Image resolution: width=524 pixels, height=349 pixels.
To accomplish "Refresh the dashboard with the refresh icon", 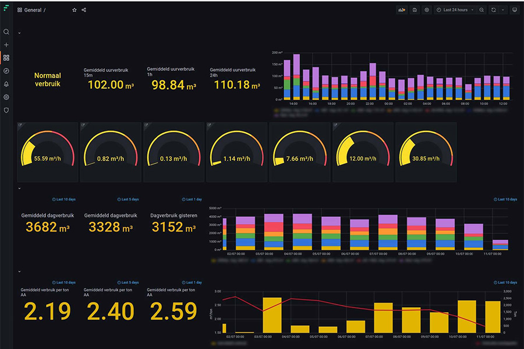I will pos(494,10).
